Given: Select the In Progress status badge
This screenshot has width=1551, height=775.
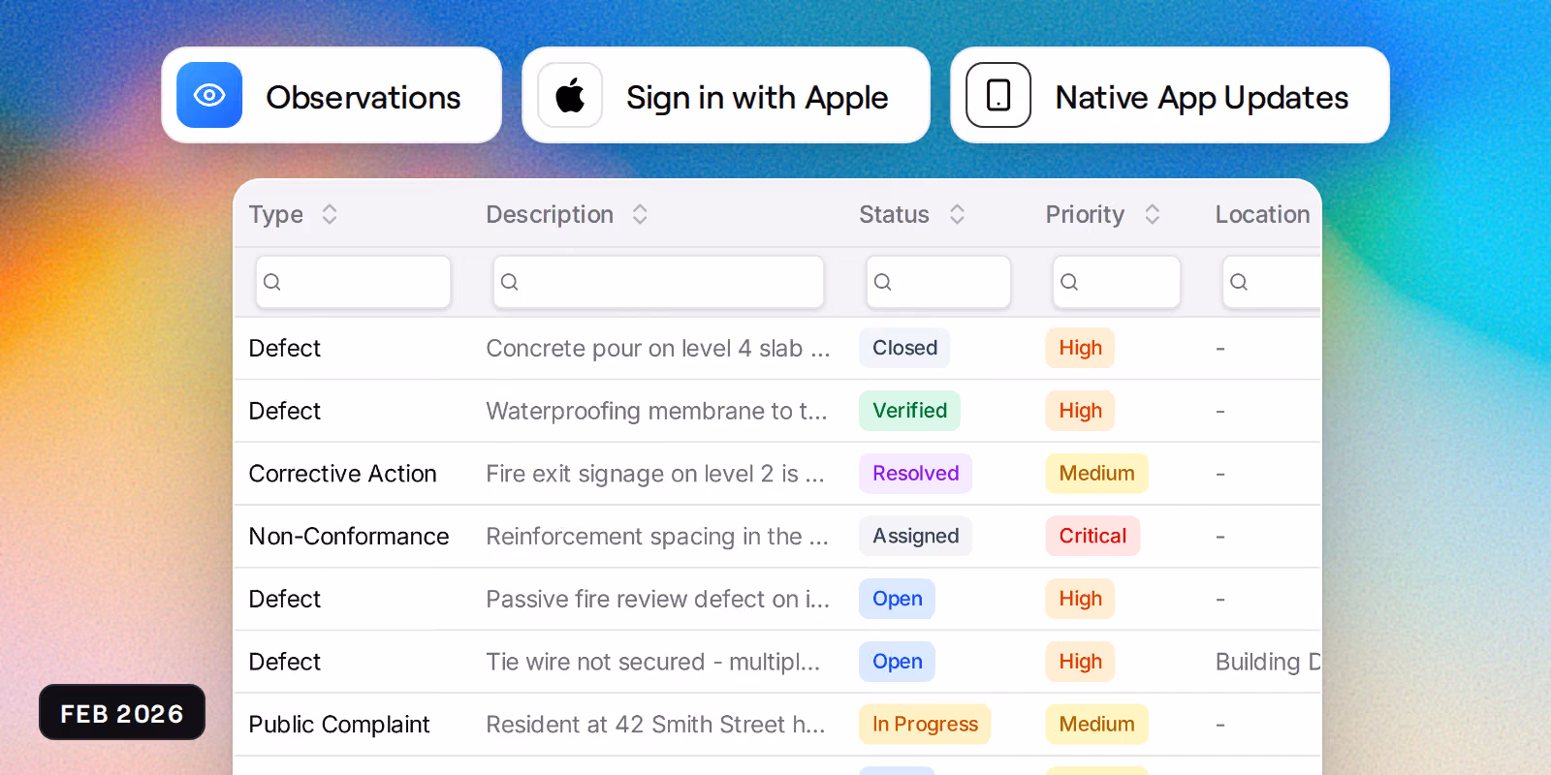Looking at the screenshot, I should (925, 724).
